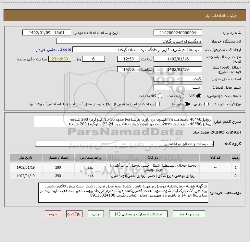The image size is (250, 242).
Task: Click the خروج exit button
Action: (53, 214)
